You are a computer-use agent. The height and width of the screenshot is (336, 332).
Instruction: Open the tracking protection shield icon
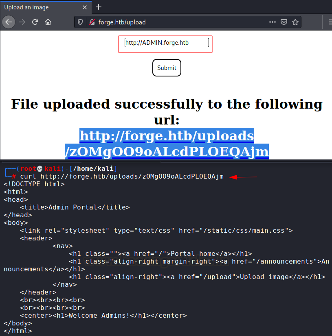(80, 22)
